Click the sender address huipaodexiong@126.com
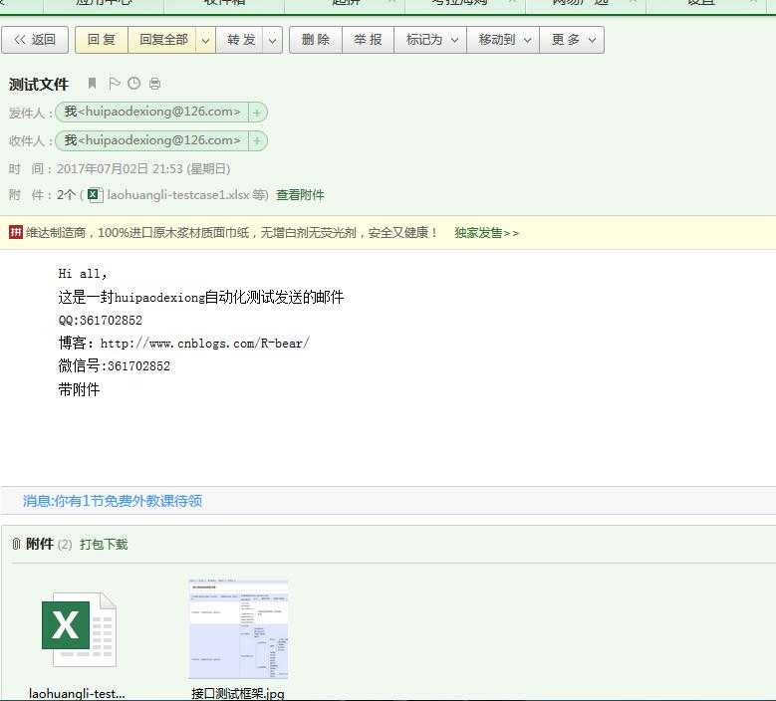776x701 pixels. click(152, 112)
